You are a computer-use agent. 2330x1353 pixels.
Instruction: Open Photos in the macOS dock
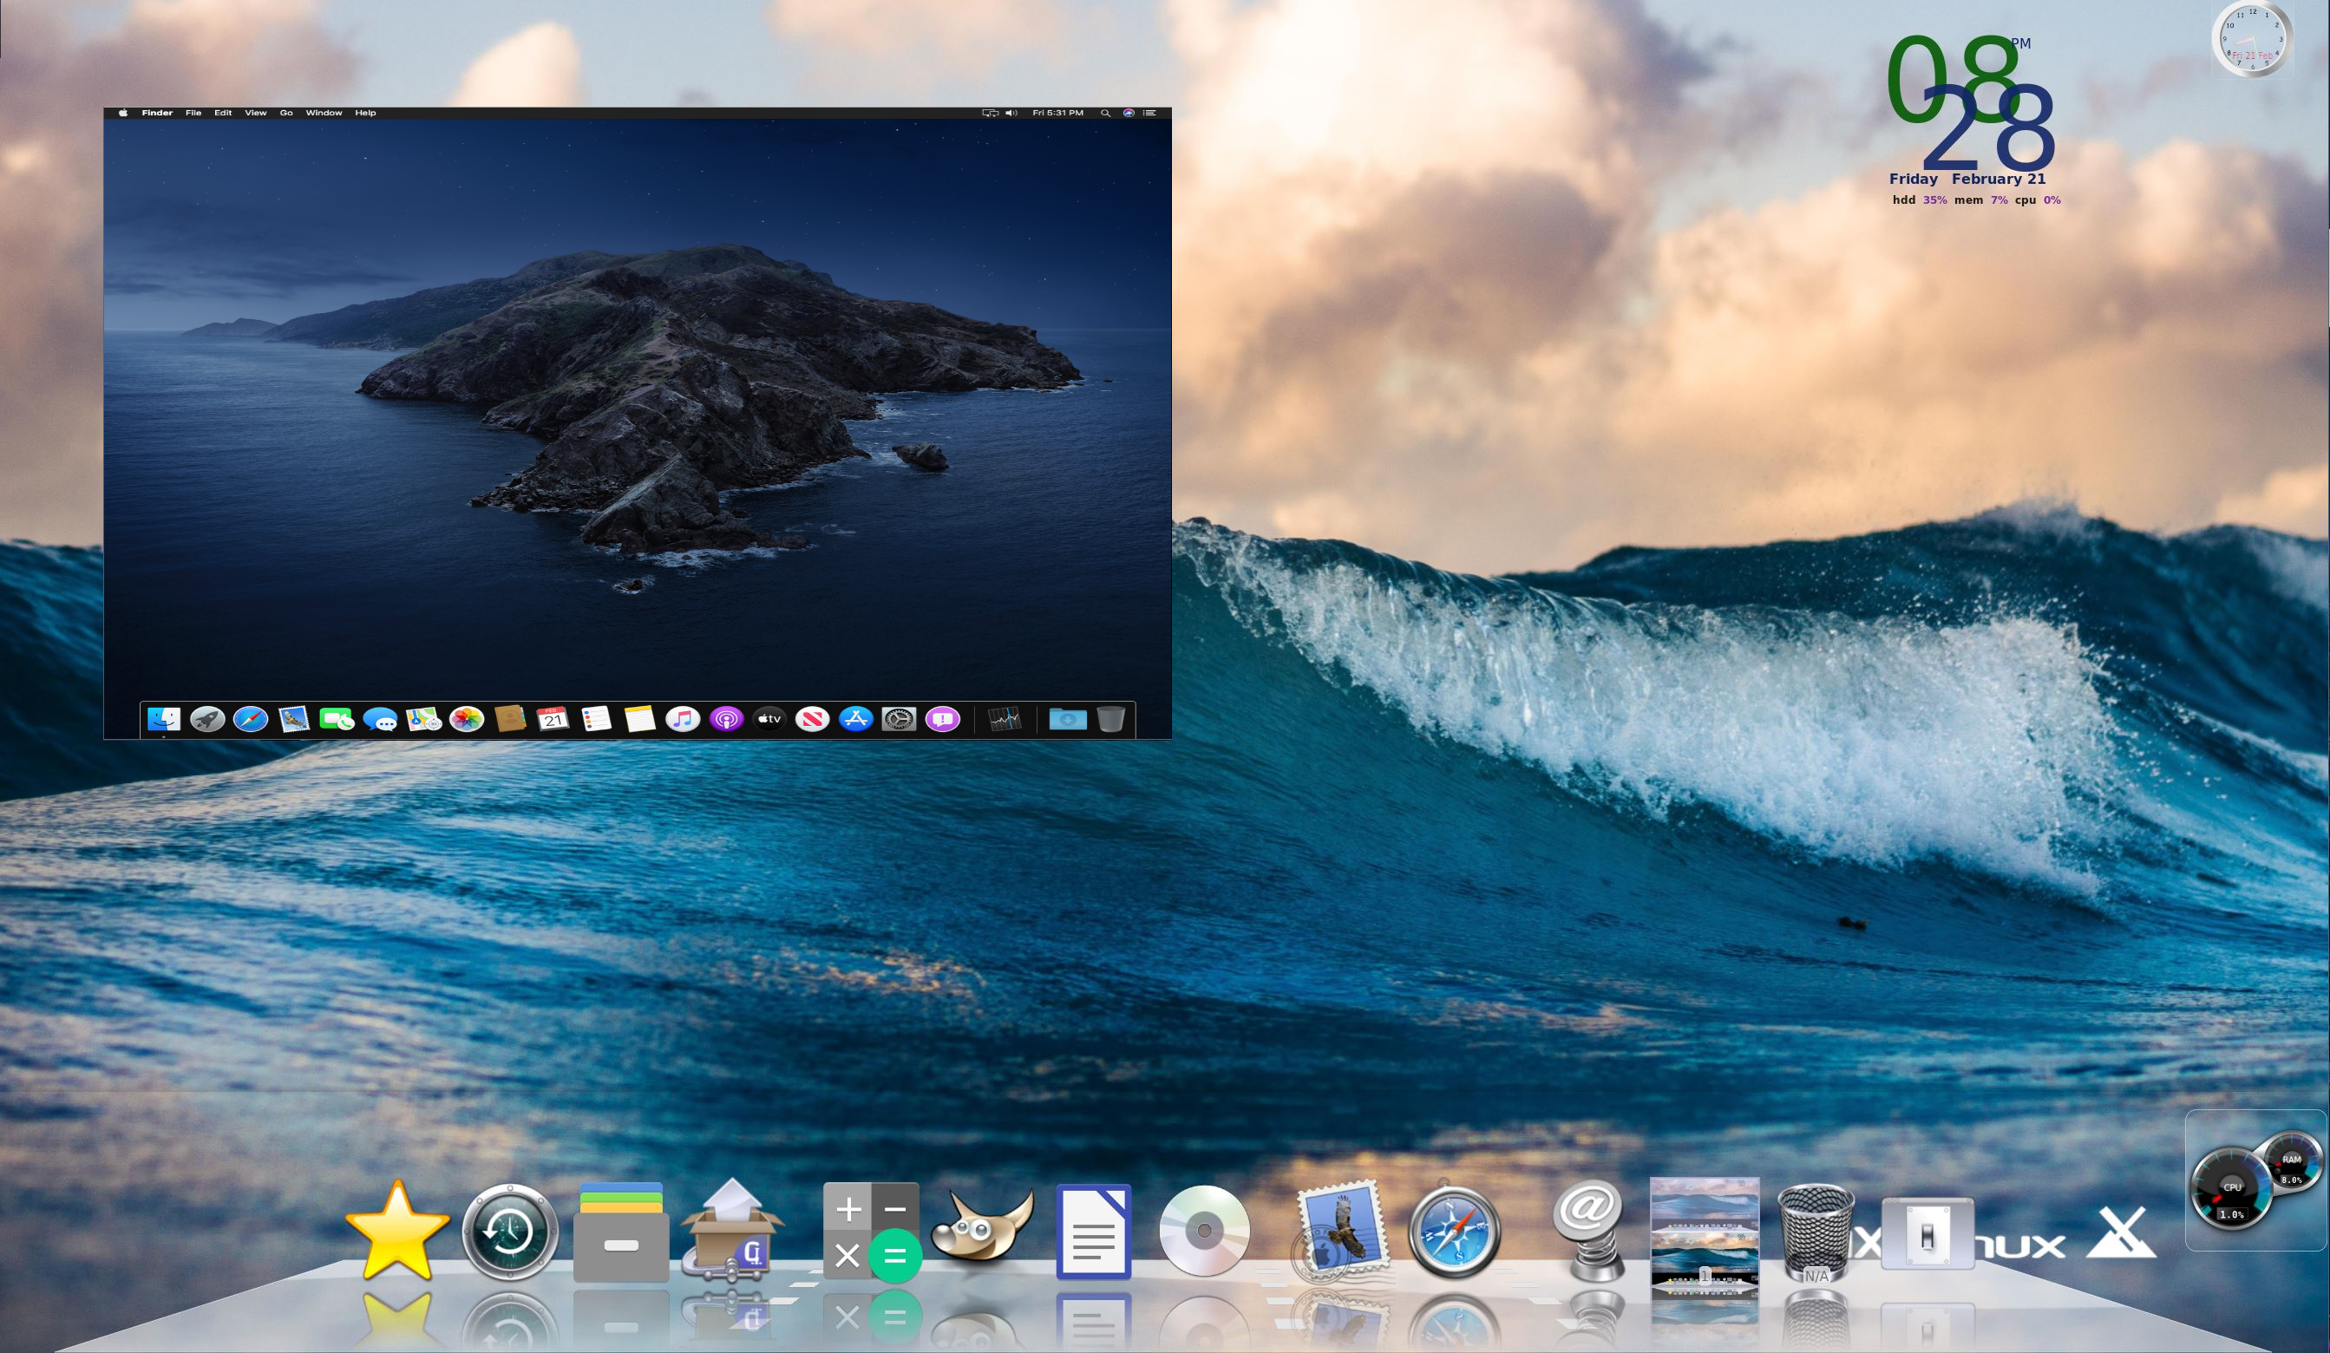467,718
